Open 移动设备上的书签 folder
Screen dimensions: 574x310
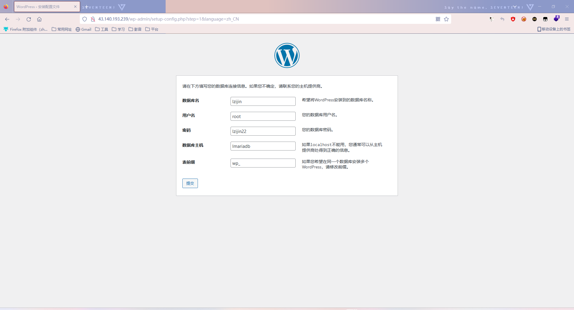[x=554, y=29]
